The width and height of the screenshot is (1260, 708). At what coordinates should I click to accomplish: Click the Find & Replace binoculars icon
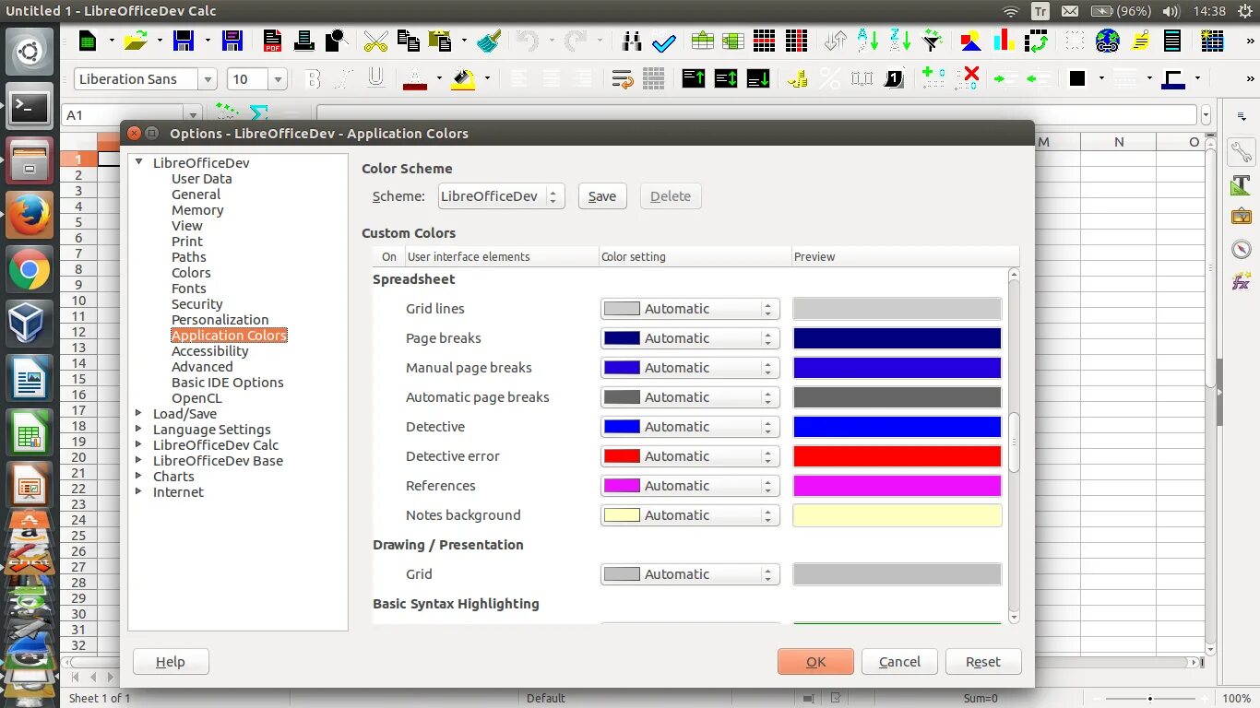pos(632,41)
